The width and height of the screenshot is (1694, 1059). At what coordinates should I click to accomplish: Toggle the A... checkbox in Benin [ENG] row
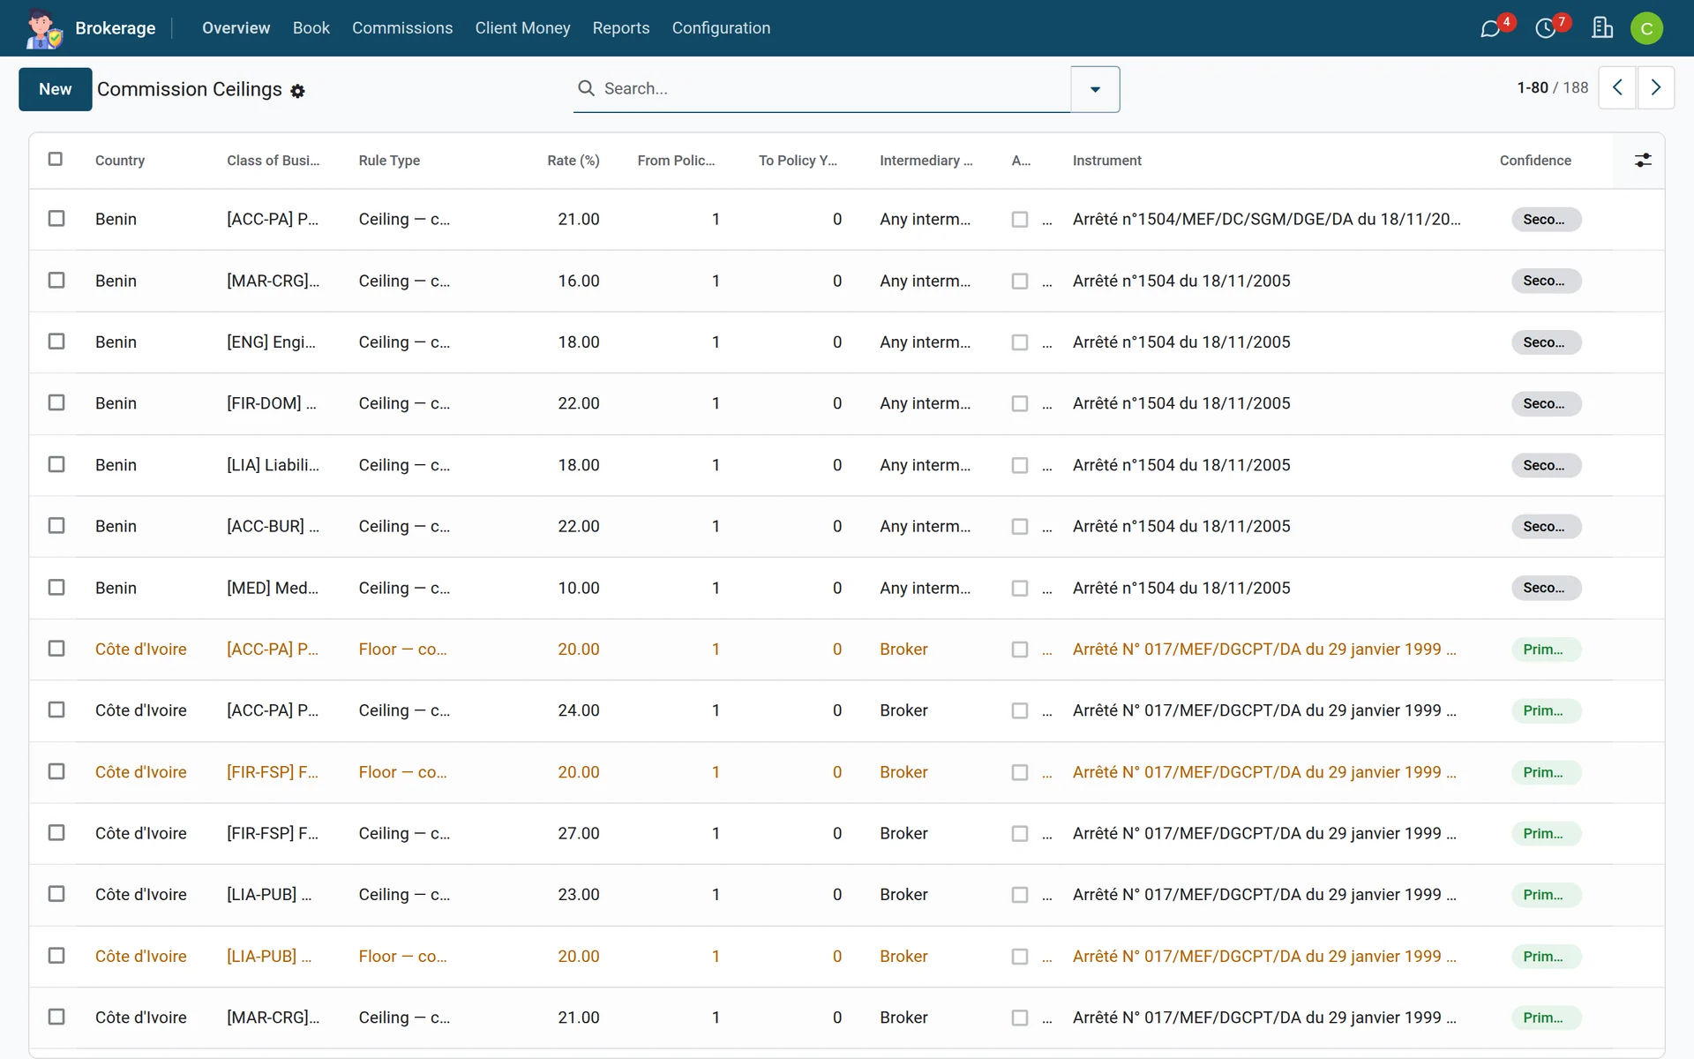(1020, 342)
